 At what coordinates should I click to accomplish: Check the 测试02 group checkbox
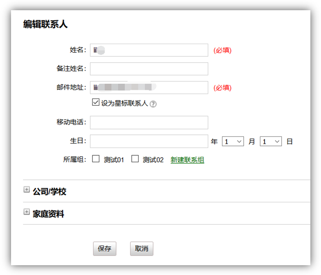135,159
